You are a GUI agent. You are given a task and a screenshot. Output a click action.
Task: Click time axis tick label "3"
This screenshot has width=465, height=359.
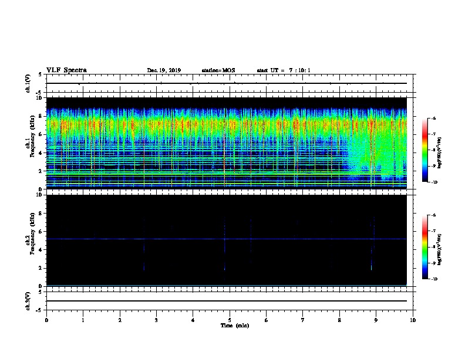pyautogui.click(x=156, y=320)
